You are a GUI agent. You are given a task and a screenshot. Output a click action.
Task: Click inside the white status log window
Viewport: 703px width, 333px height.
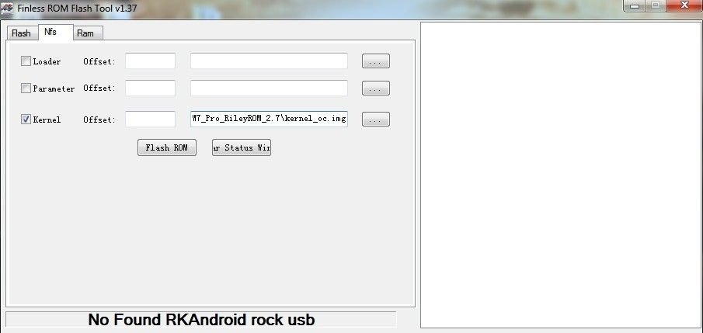560,175
